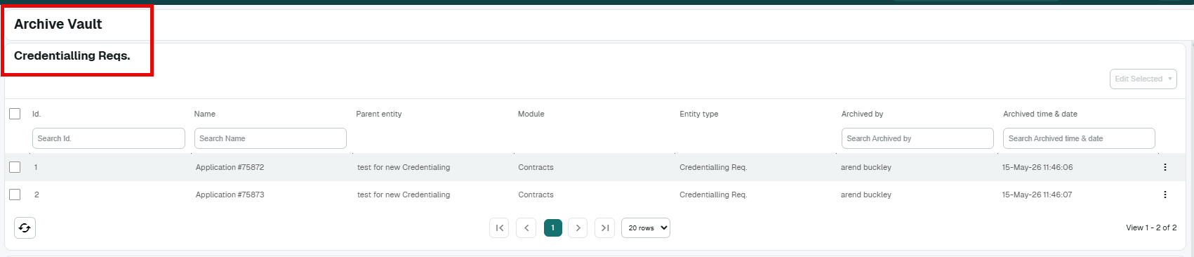
Task: Expand the Edit Selected dropdown
Action: click(1143, 79)
